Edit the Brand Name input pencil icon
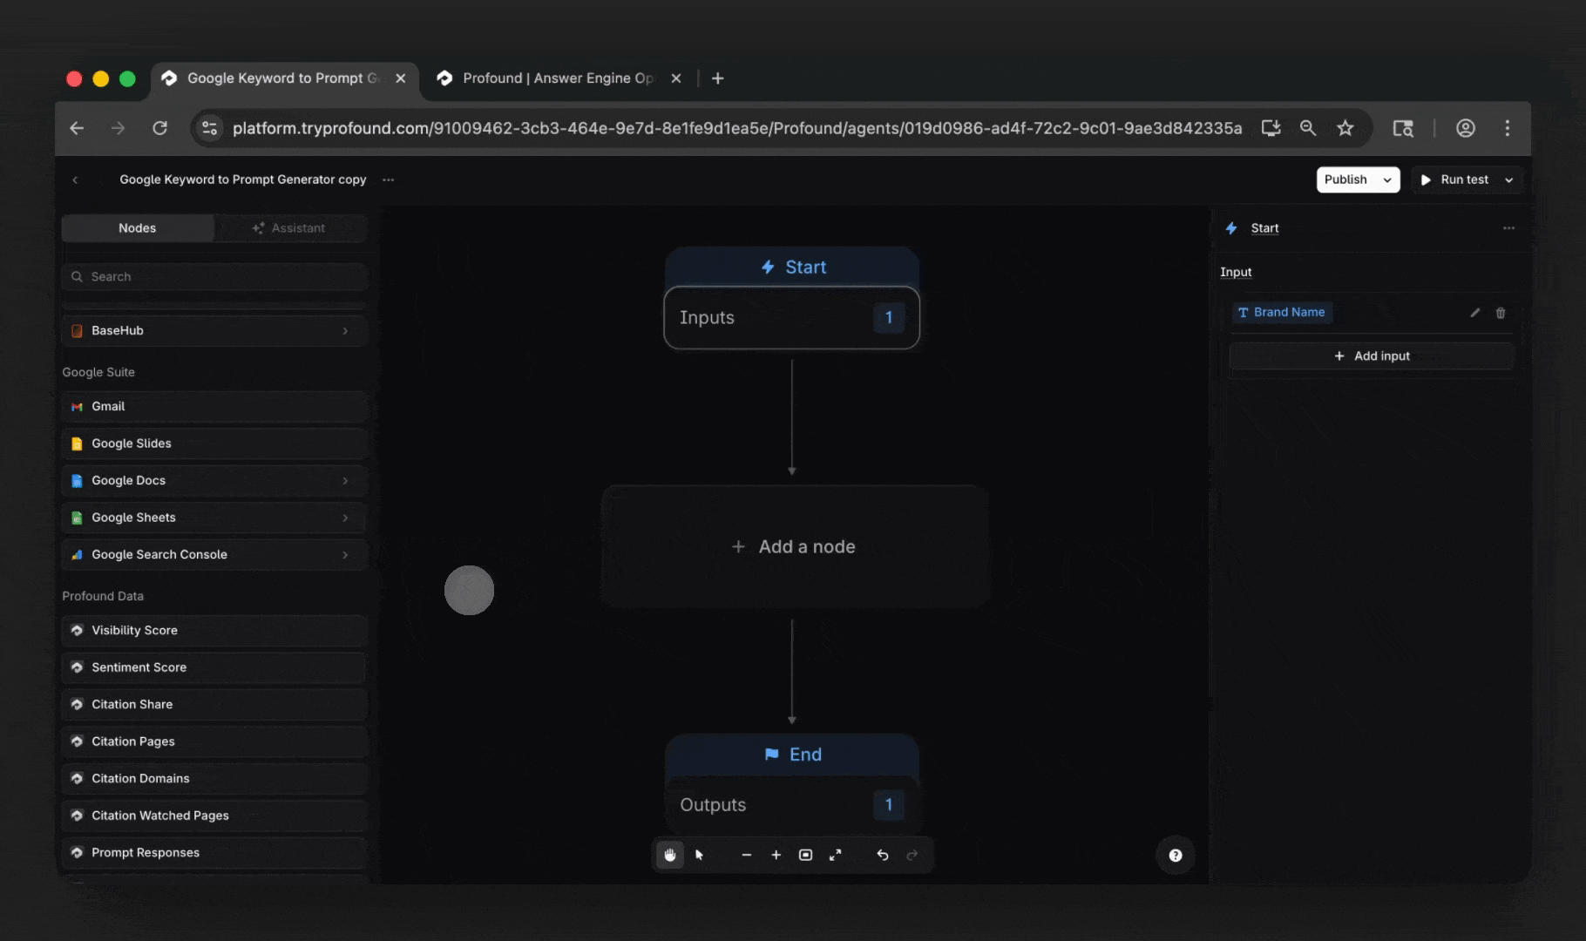Image resolution: width=1586 pixels, height=941 pixels. [x=1474, y=313]
